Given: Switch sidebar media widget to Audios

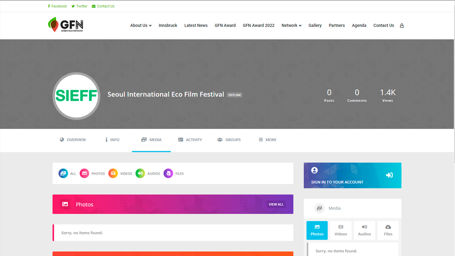Looking at the screenshot, I should (x=364, y=230).
